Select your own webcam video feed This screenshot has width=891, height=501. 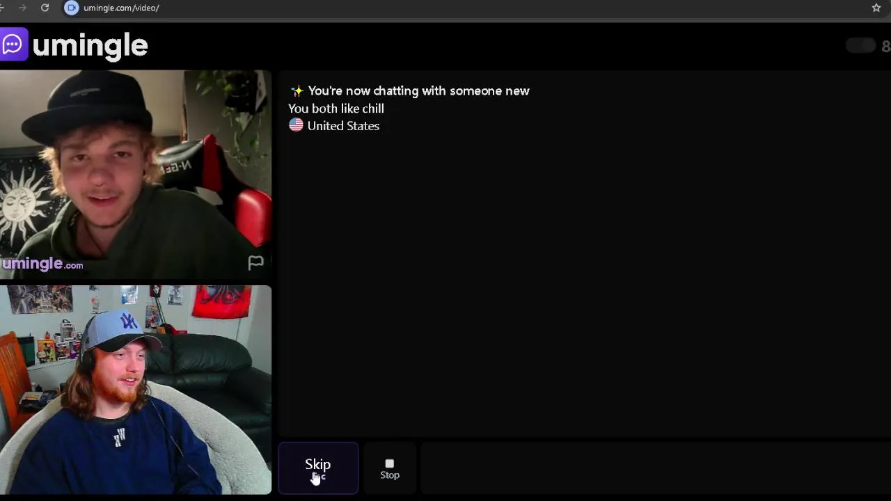[x=136, y=390]
